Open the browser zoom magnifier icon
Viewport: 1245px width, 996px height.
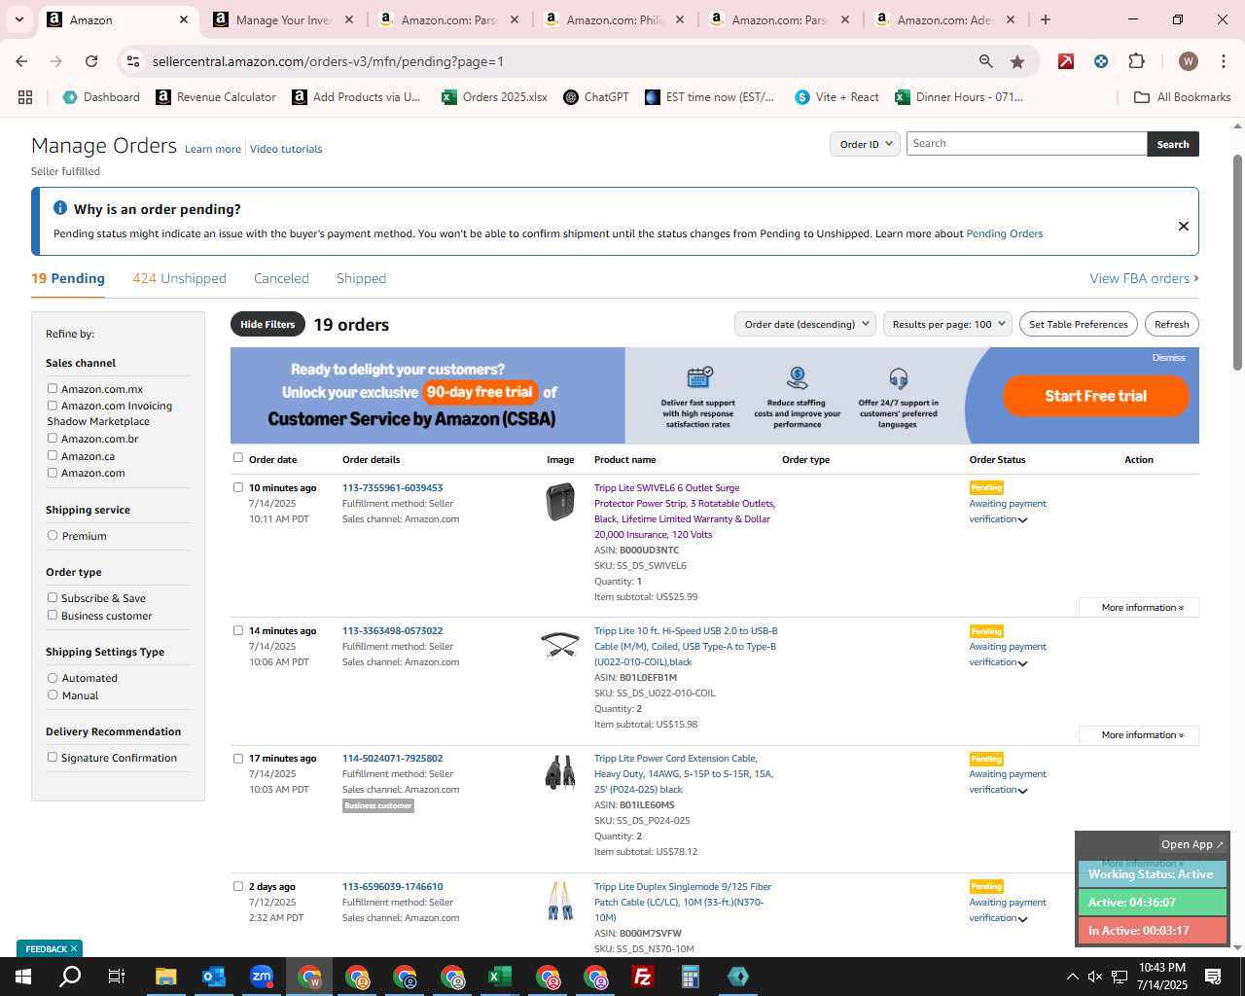pyautogui.click(x=986, y=61)
